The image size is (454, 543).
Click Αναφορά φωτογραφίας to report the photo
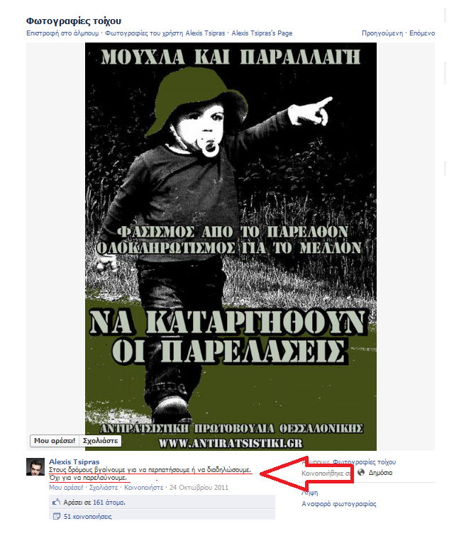[338, 504]
